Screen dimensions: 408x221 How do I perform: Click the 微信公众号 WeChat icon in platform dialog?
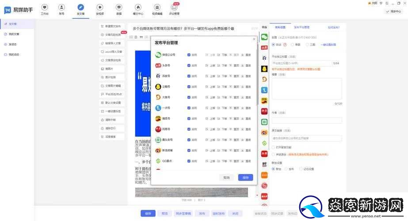[158, 55]
